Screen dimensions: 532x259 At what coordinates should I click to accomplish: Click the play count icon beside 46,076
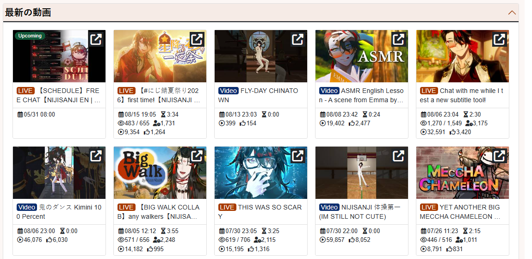[x=20, y=240]
